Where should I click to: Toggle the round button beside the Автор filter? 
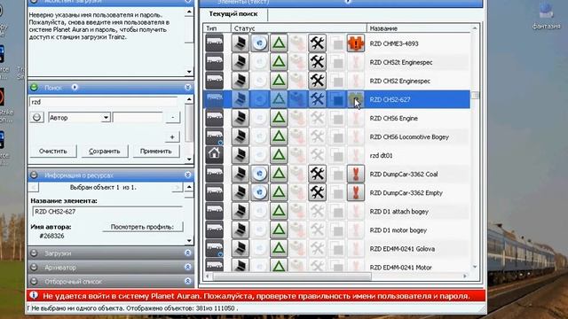pos(36,118)
